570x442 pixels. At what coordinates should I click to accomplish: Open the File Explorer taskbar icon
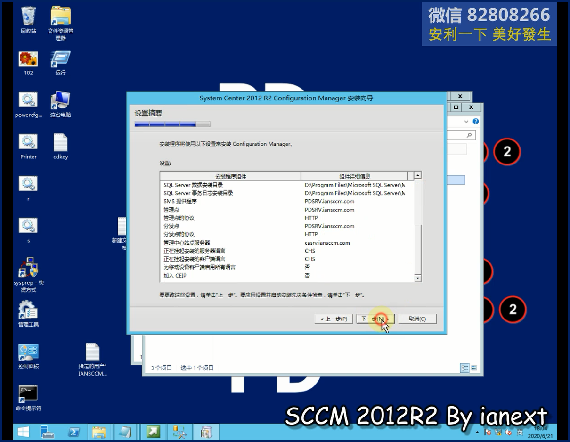(99, 432)
